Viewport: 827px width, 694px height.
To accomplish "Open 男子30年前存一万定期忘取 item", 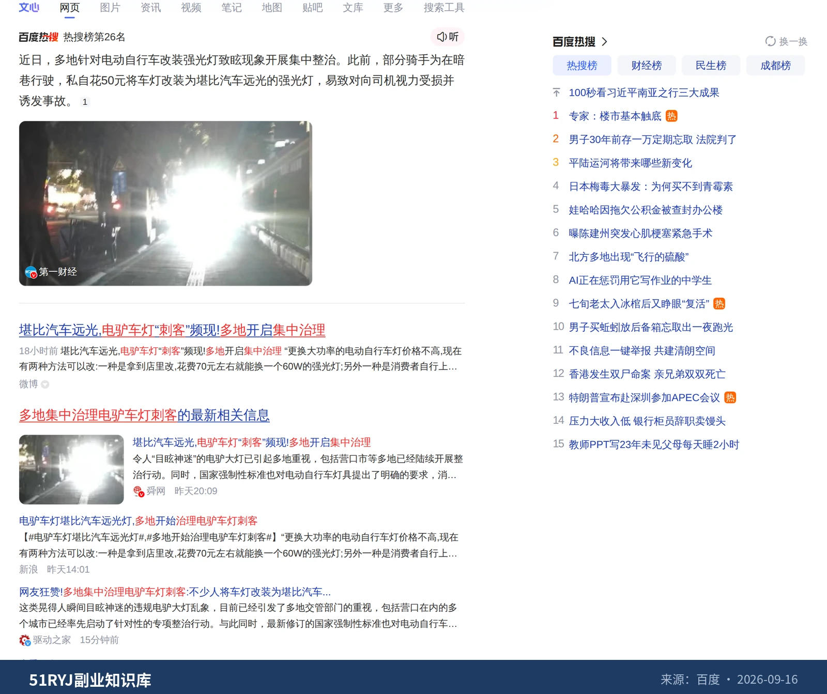I will (653, 140).
